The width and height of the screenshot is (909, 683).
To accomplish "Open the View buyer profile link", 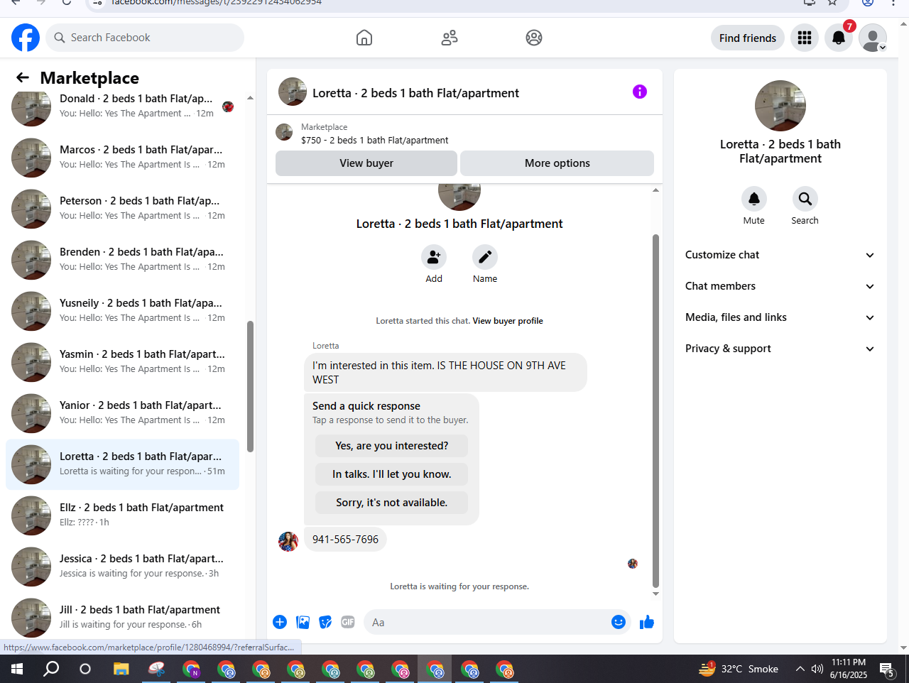I will [x=508, y=321].
